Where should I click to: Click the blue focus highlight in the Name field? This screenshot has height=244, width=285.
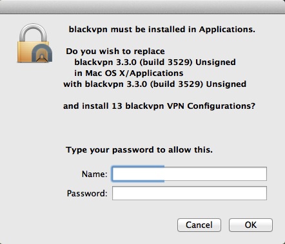coord(138,174)
